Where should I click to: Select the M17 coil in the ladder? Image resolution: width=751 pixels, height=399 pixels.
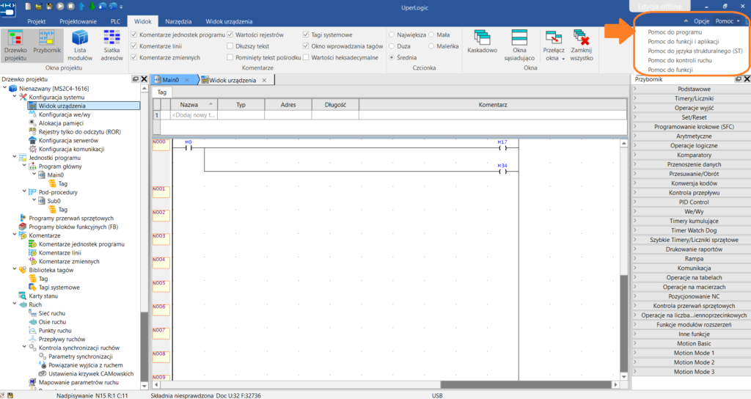tap(502, 147)
